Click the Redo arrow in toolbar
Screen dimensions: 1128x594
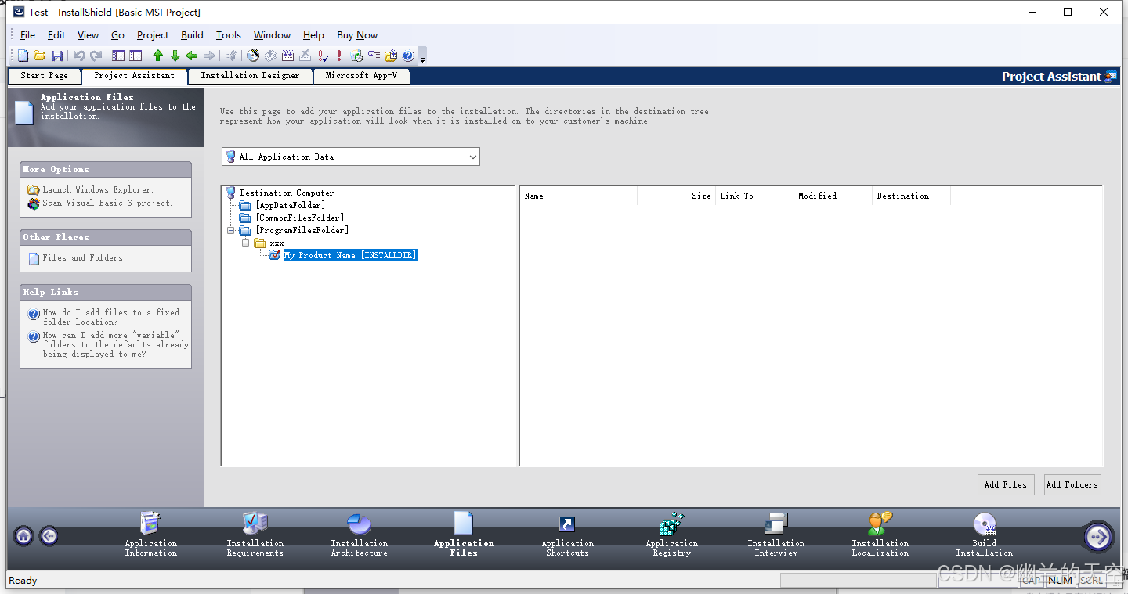pos(96,56)
